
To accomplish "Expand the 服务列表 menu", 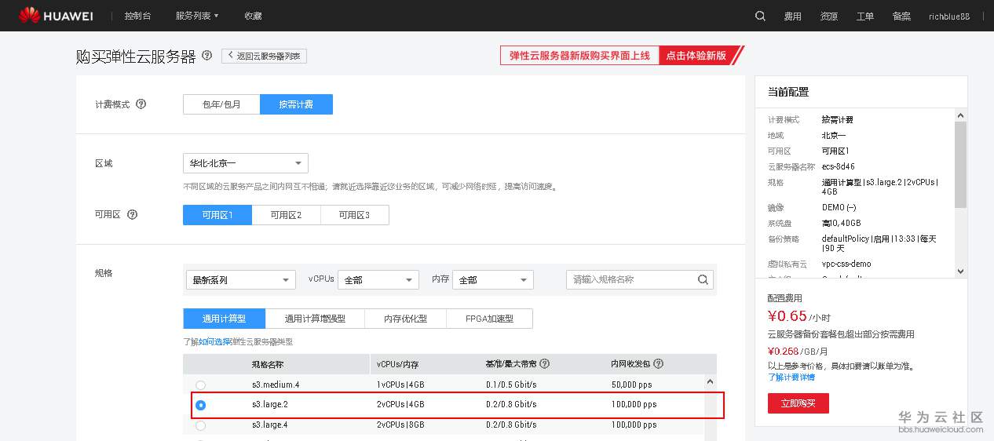I will pos(197,16).
